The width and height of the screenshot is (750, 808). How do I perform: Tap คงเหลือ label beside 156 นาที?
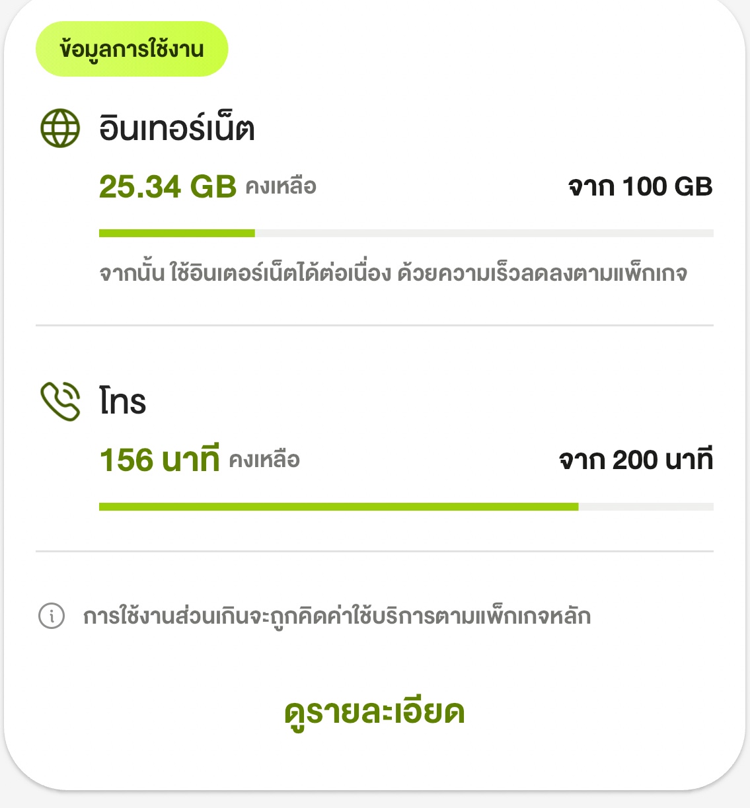pos(264,460)
